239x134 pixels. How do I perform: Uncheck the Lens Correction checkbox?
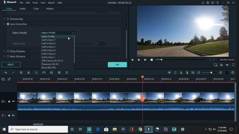8,24
